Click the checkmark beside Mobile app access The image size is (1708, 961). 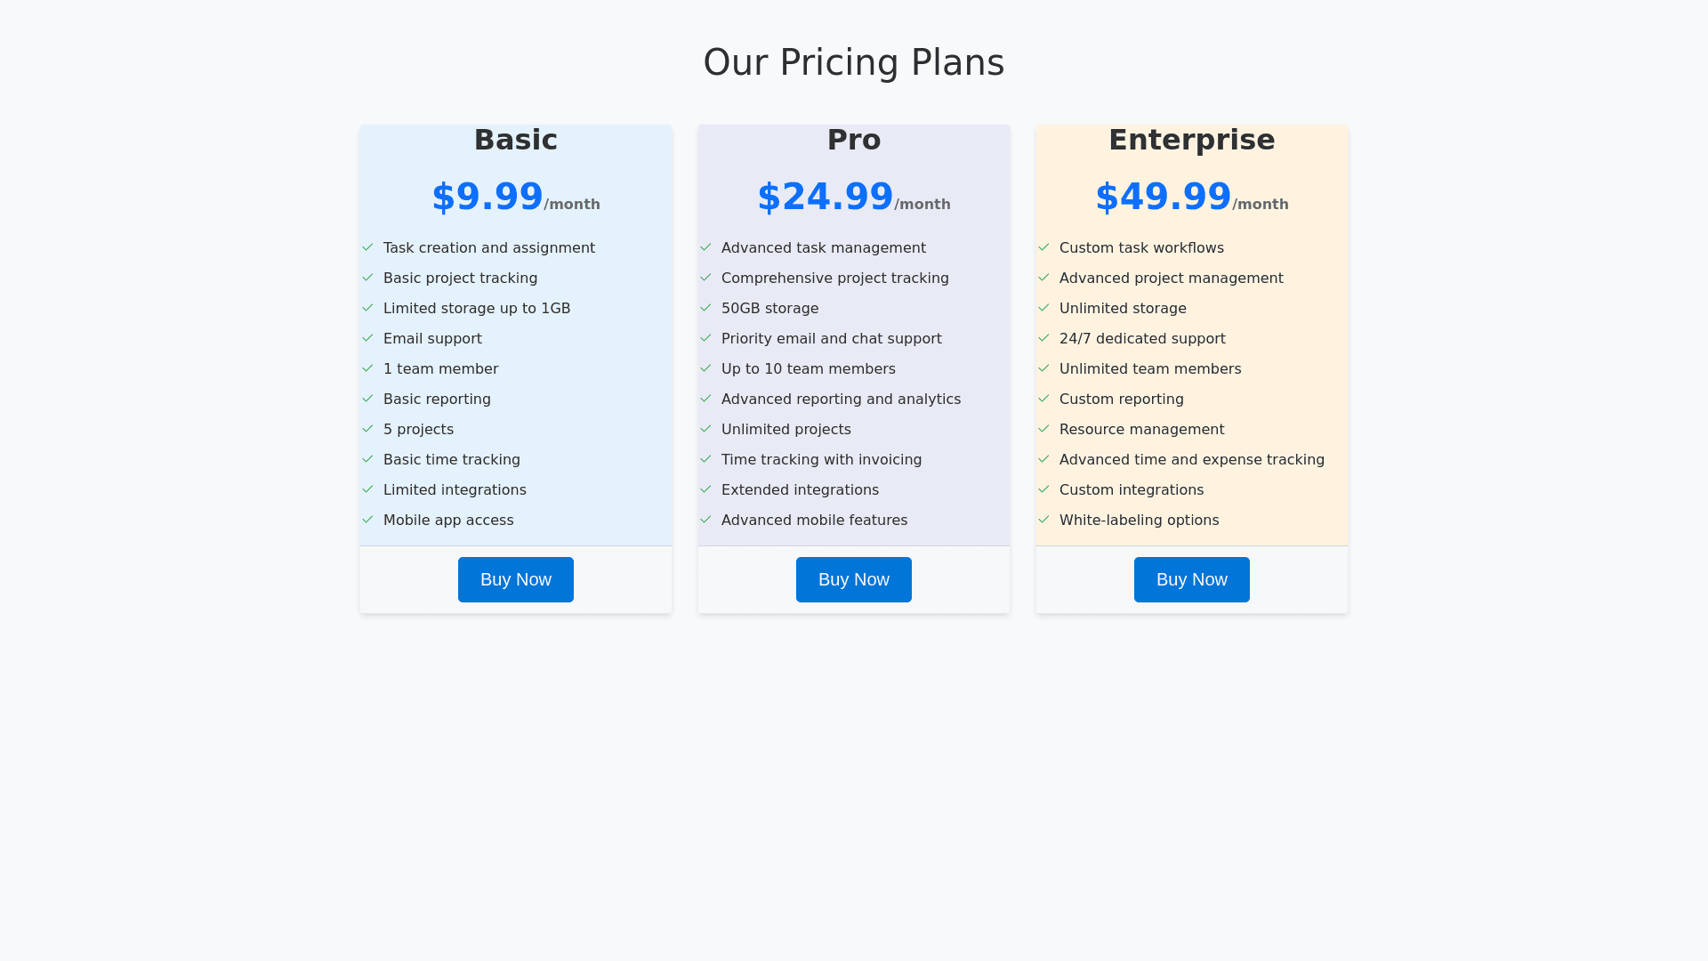(367, 520)
